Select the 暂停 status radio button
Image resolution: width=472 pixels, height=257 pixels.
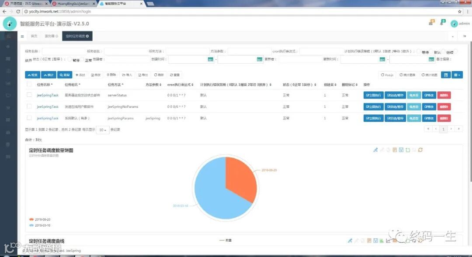click(x=69, y=59)
